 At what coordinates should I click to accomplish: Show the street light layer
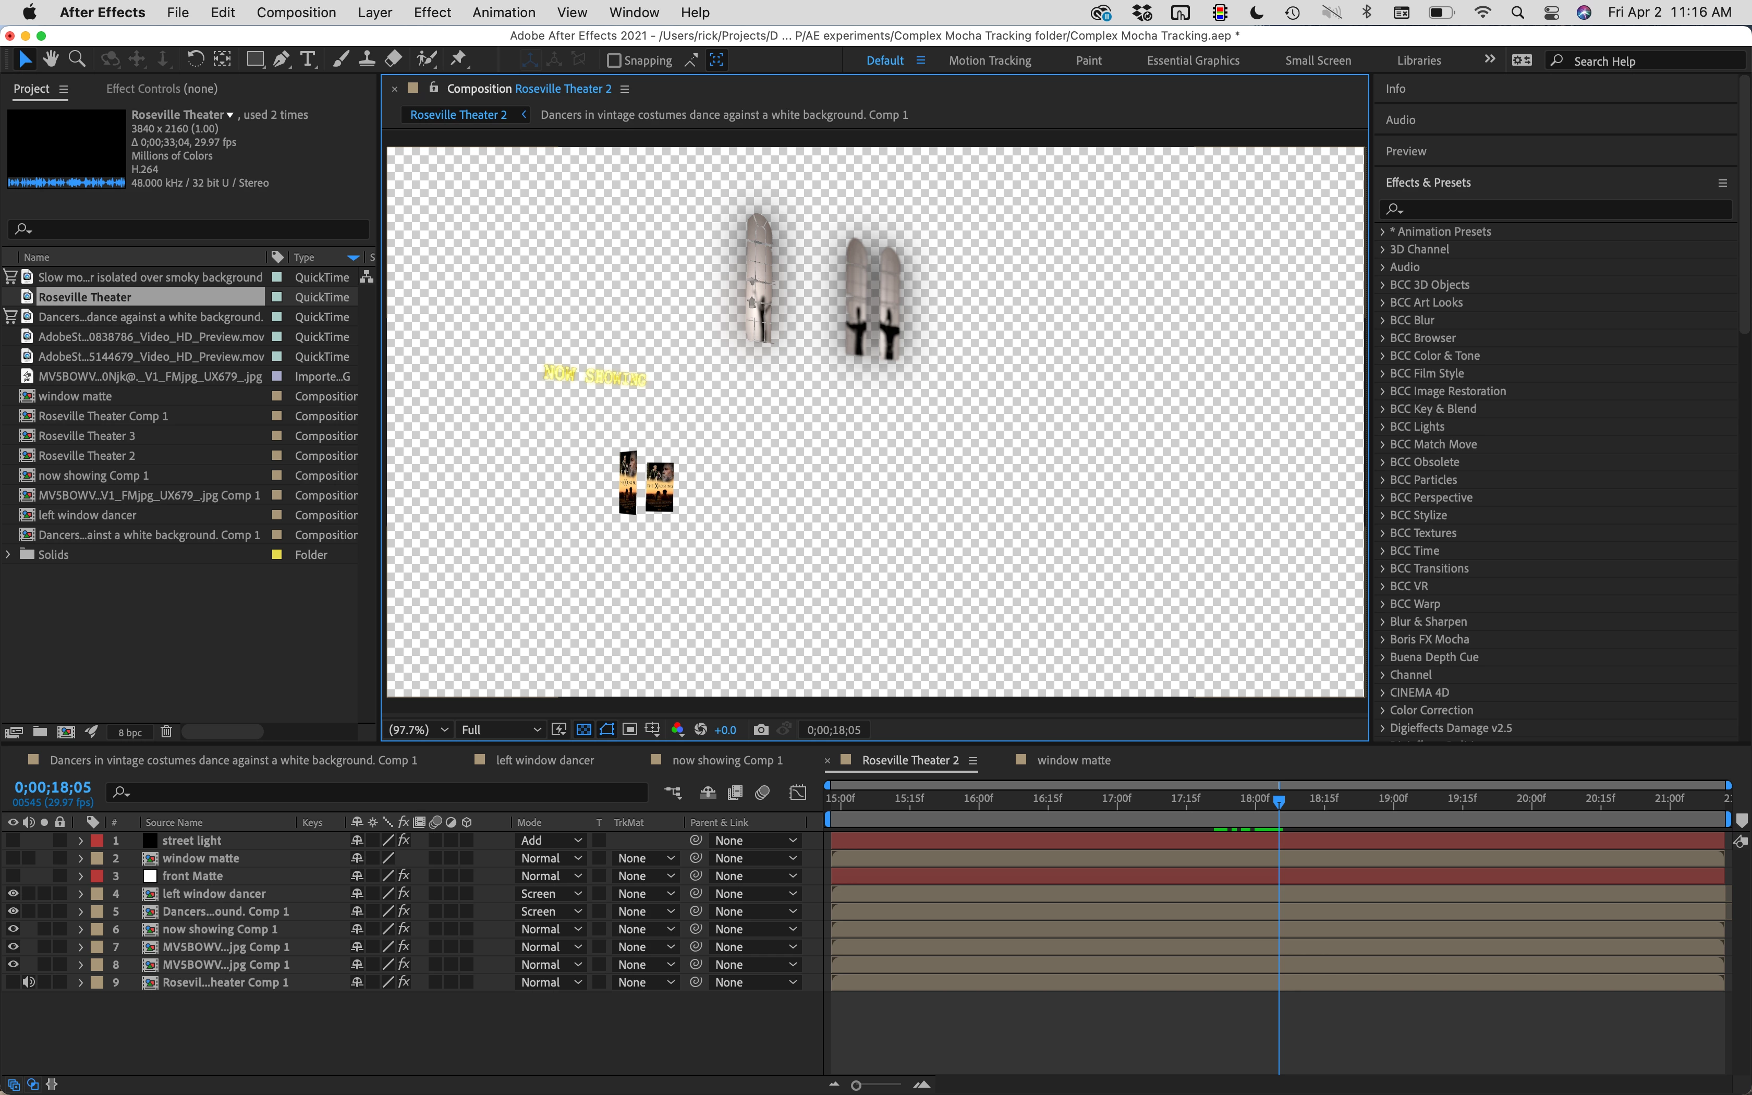13,840
